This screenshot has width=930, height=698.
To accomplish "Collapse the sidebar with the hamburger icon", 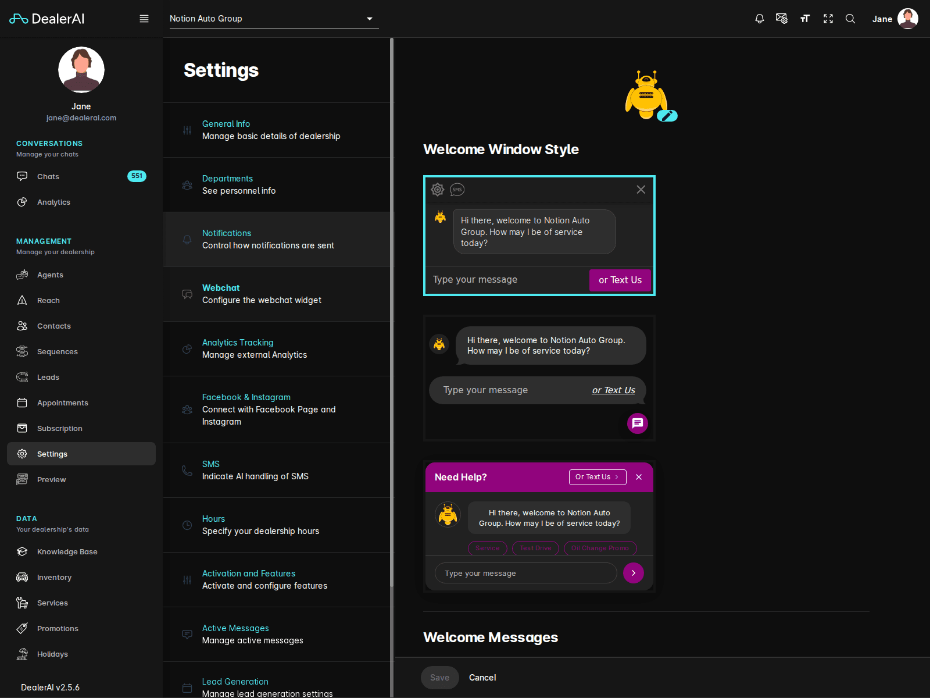I will pos(144,19).
